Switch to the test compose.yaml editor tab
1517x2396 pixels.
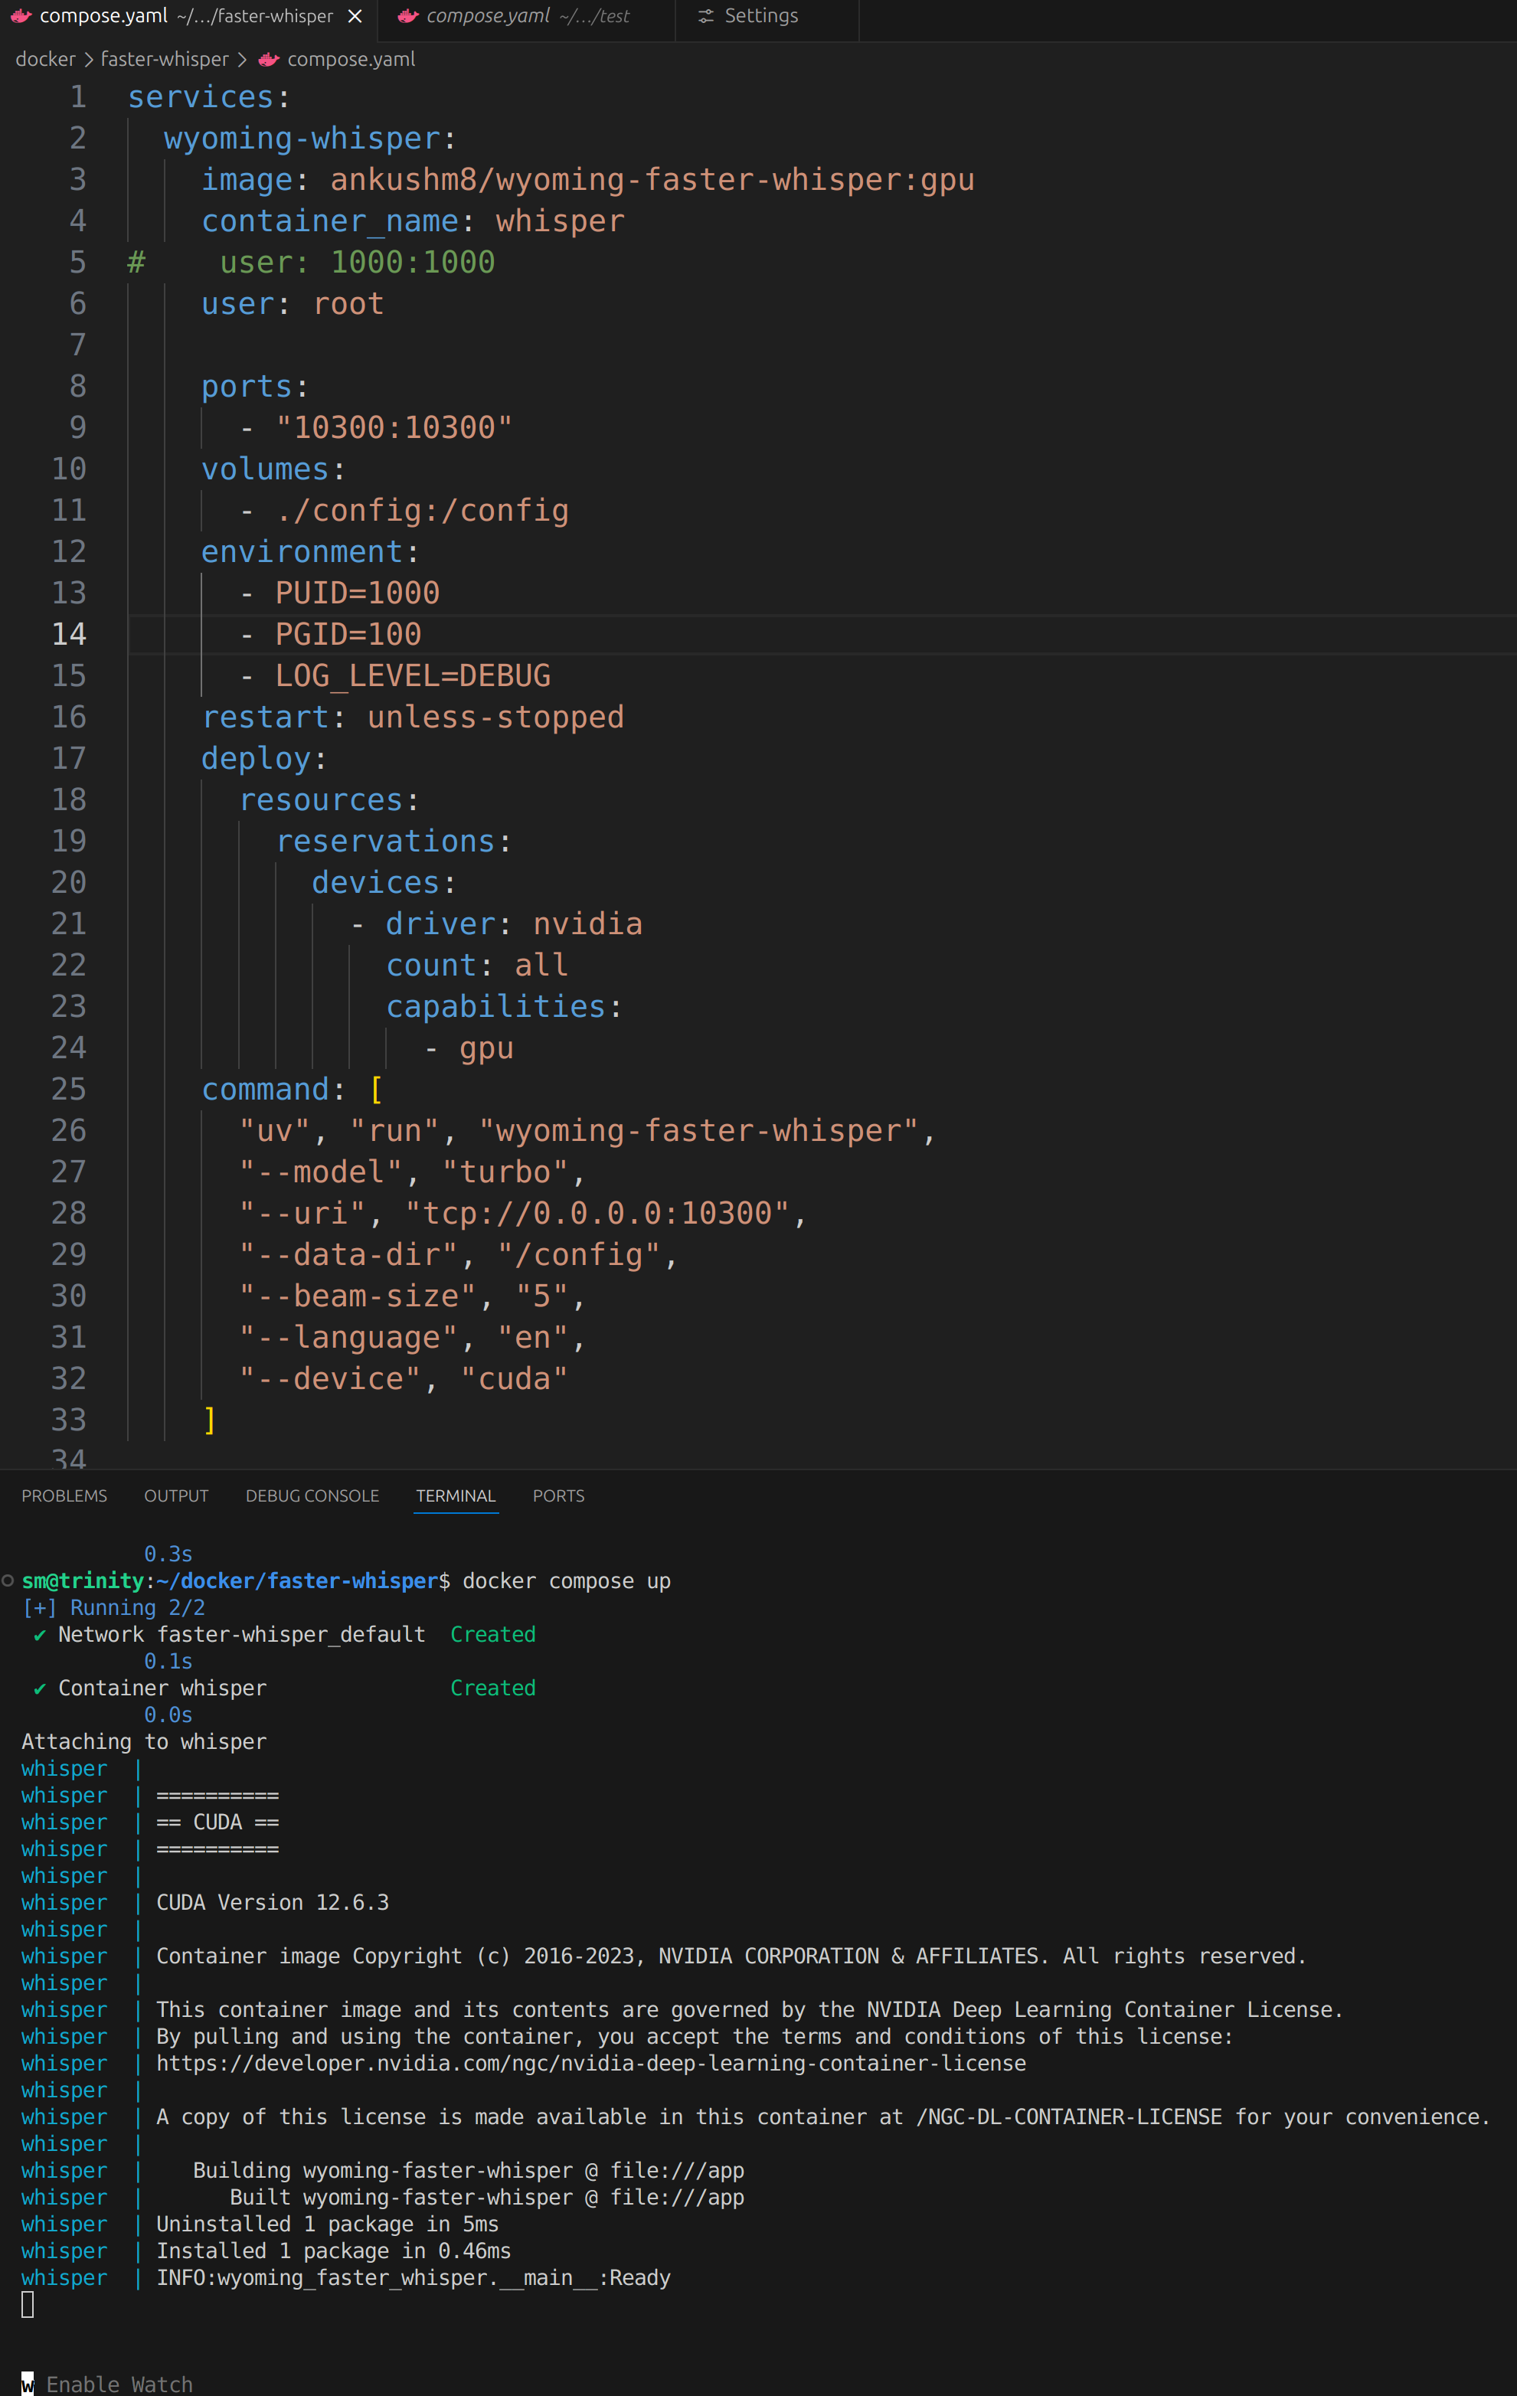click(x=488, y=16)
